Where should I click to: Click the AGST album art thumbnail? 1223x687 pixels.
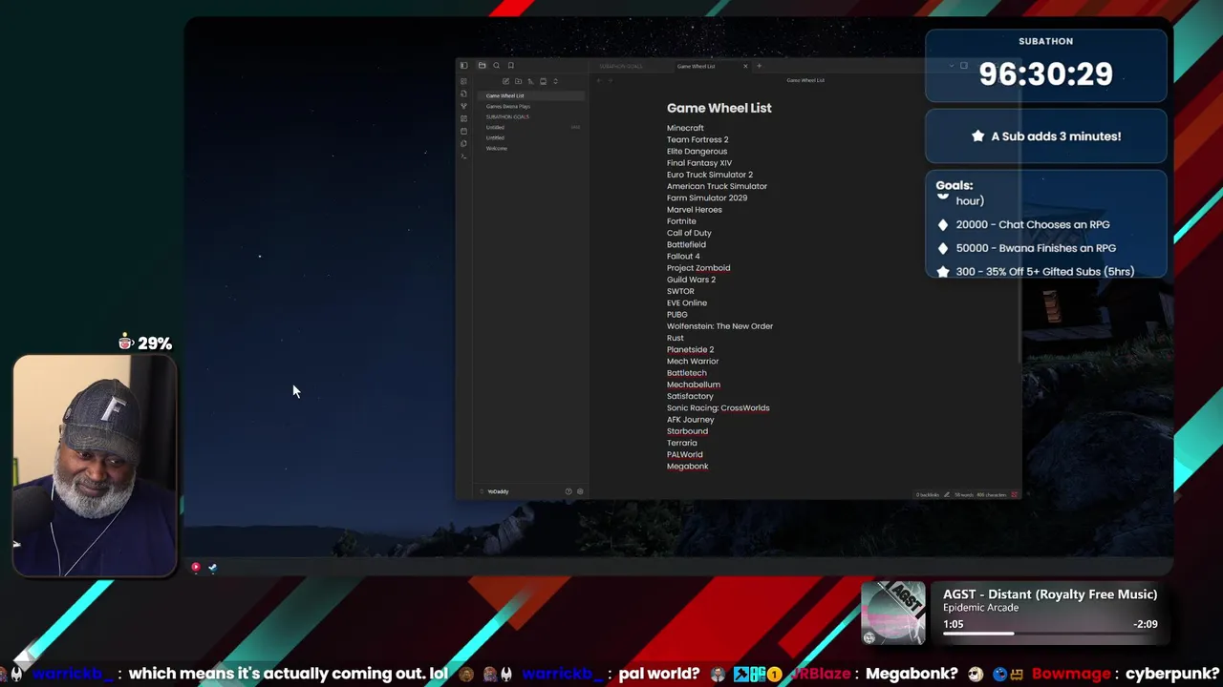click(x=893, y=614)
